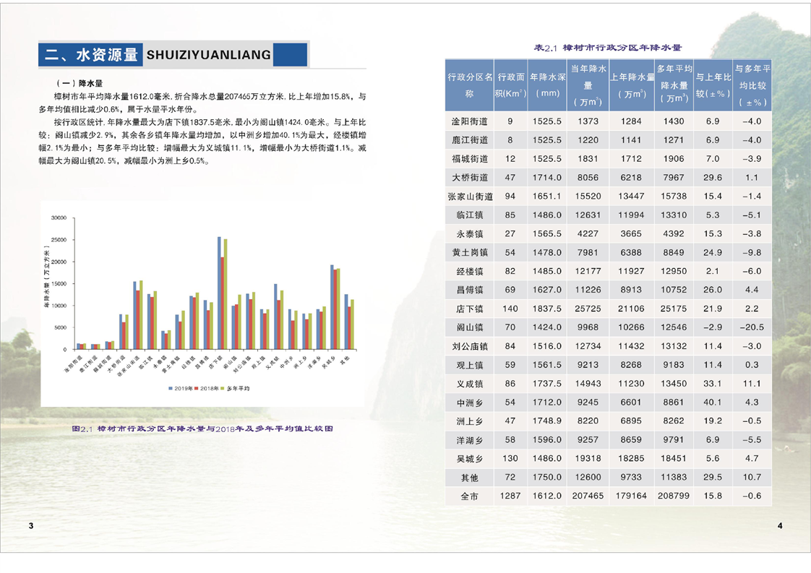Click the 与上年比较 column header
The image size is (811, 573).
click(x=713, y=85)
